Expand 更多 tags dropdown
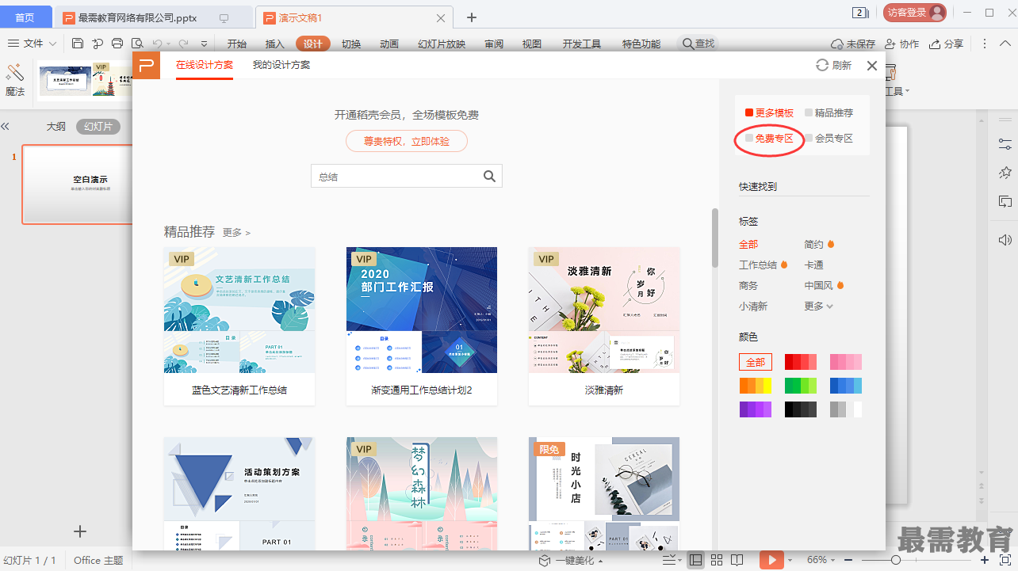 coord(819,306)
